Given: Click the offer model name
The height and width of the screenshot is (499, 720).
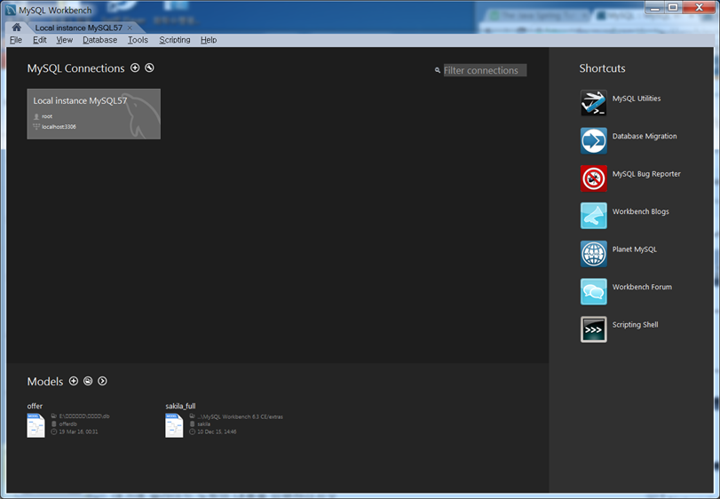Looking at the screenshot, I should point(35,406).
